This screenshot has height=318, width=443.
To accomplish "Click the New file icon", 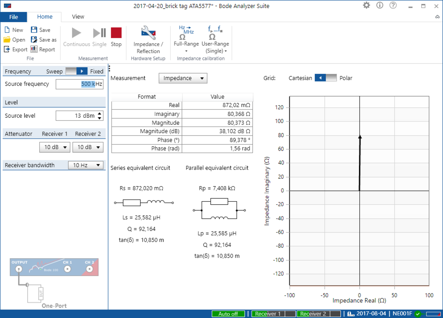I will [x=7, y=30].
